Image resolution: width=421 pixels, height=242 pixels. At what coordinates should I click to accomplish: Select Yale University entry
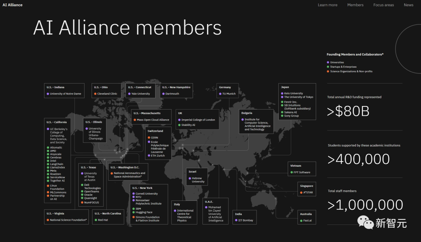click(x=139, y=94)
